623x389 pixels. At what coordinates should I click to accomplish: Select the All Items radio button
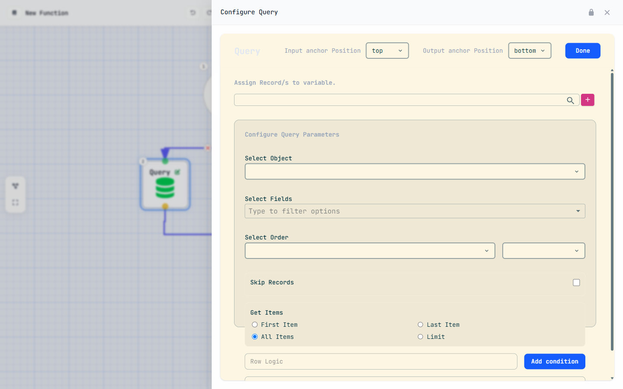(255, 337)
